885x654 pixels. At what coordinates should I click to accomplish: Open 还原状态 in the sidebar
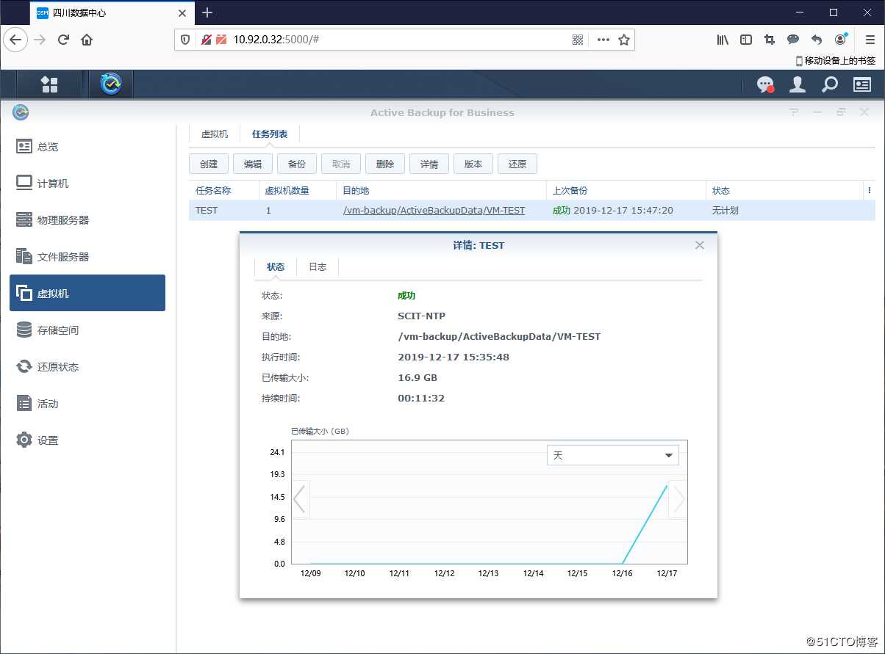click(x=87, y=366)
